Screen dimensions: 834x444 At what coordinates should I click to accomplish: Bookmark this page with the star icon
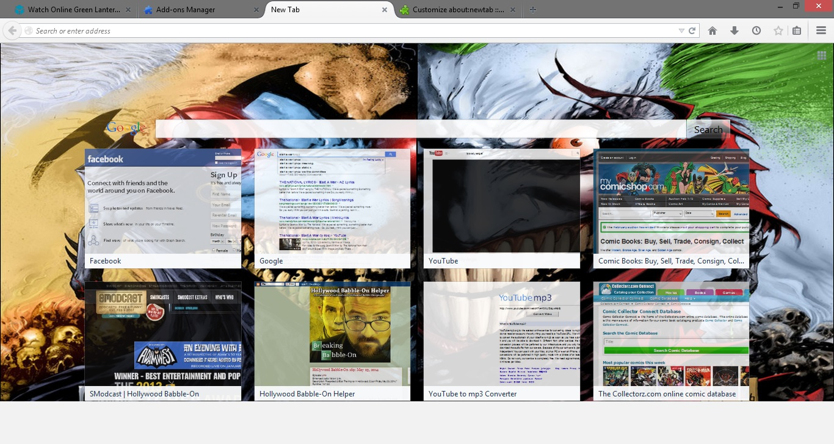coord(778,30)
